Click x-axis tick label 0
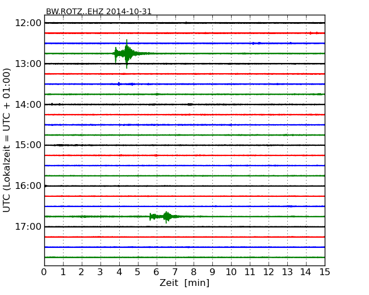 pyautogui.click(x=44, y=272)
